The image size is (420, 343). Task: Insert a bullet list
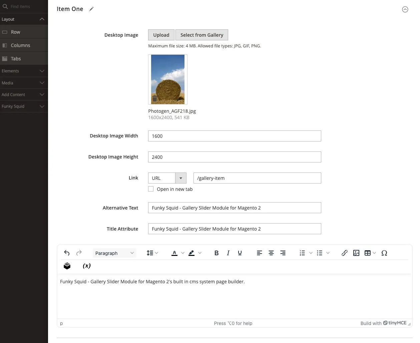click(320, 253)
